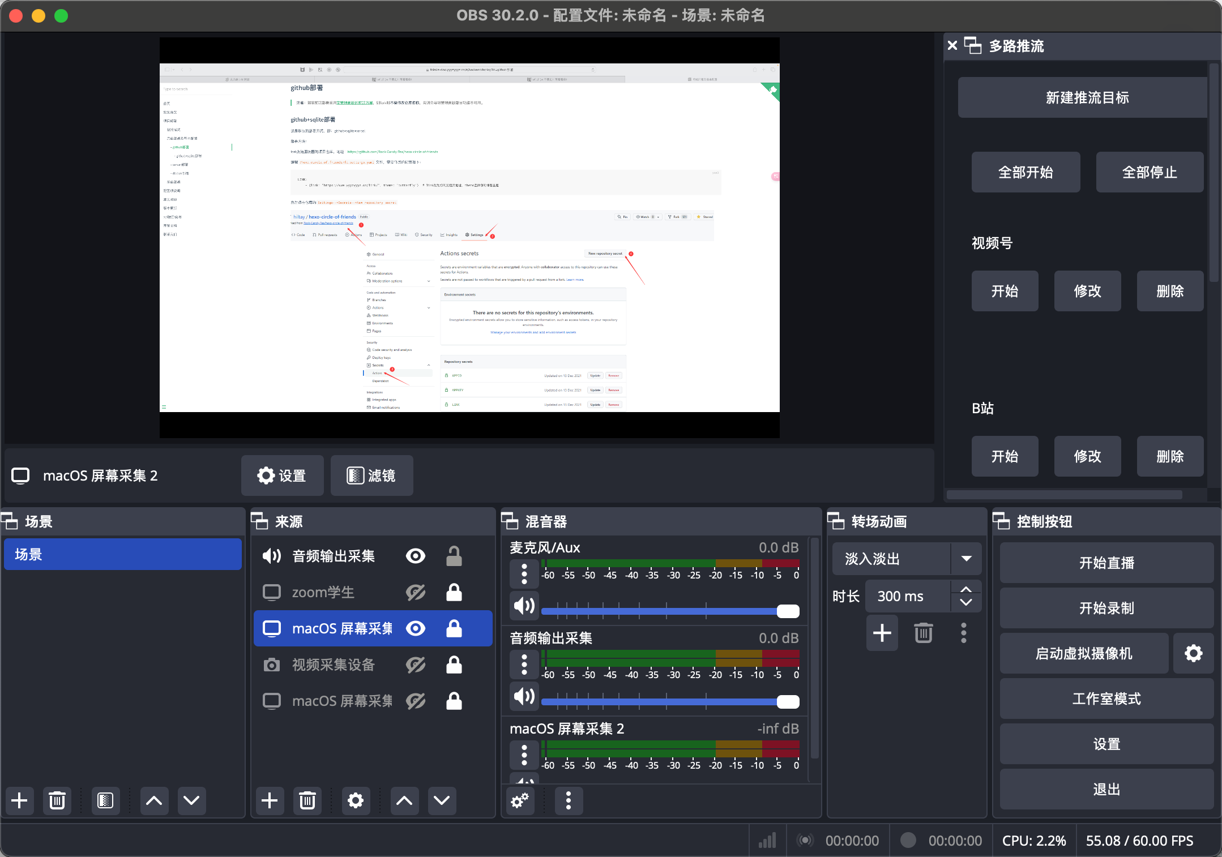Open macOS 屏幕采集 2 mixer options dots
Viewport: 1222px width, 857px height.
coord(524,755)
